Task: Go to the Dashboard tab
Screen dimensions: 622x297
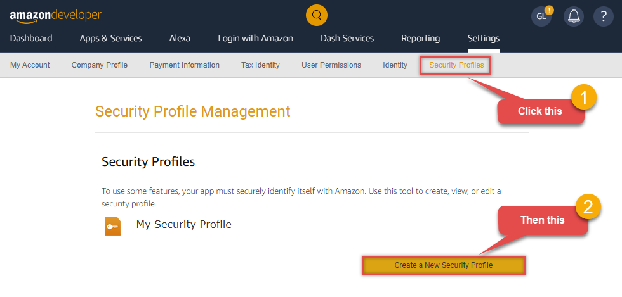Action: pos(31,39)
